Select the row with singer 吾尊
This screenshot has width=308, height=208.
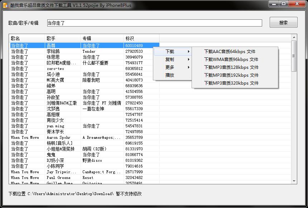click(85, 46)
